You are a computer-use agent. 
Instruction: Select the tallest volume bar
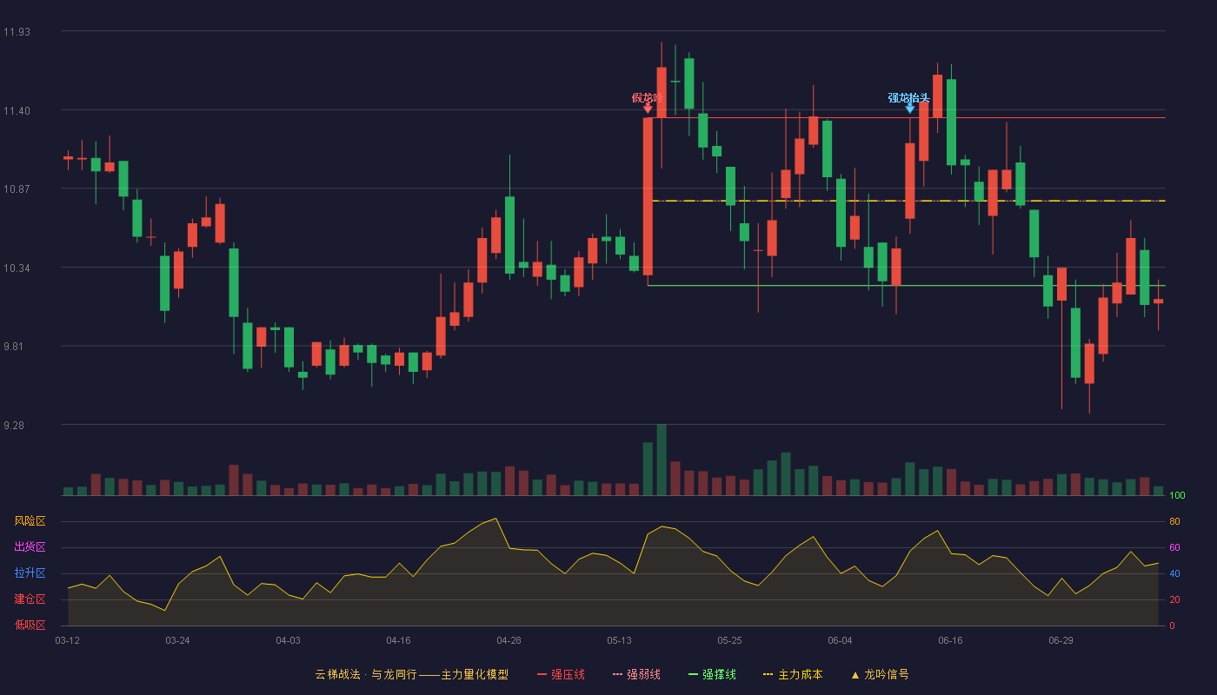[662, 460]
